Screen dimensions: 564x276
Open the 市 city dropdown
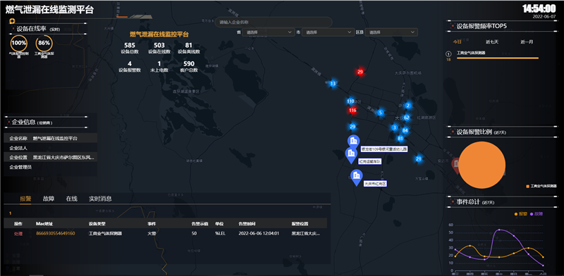pyautogui.click(x=328, y=32)
